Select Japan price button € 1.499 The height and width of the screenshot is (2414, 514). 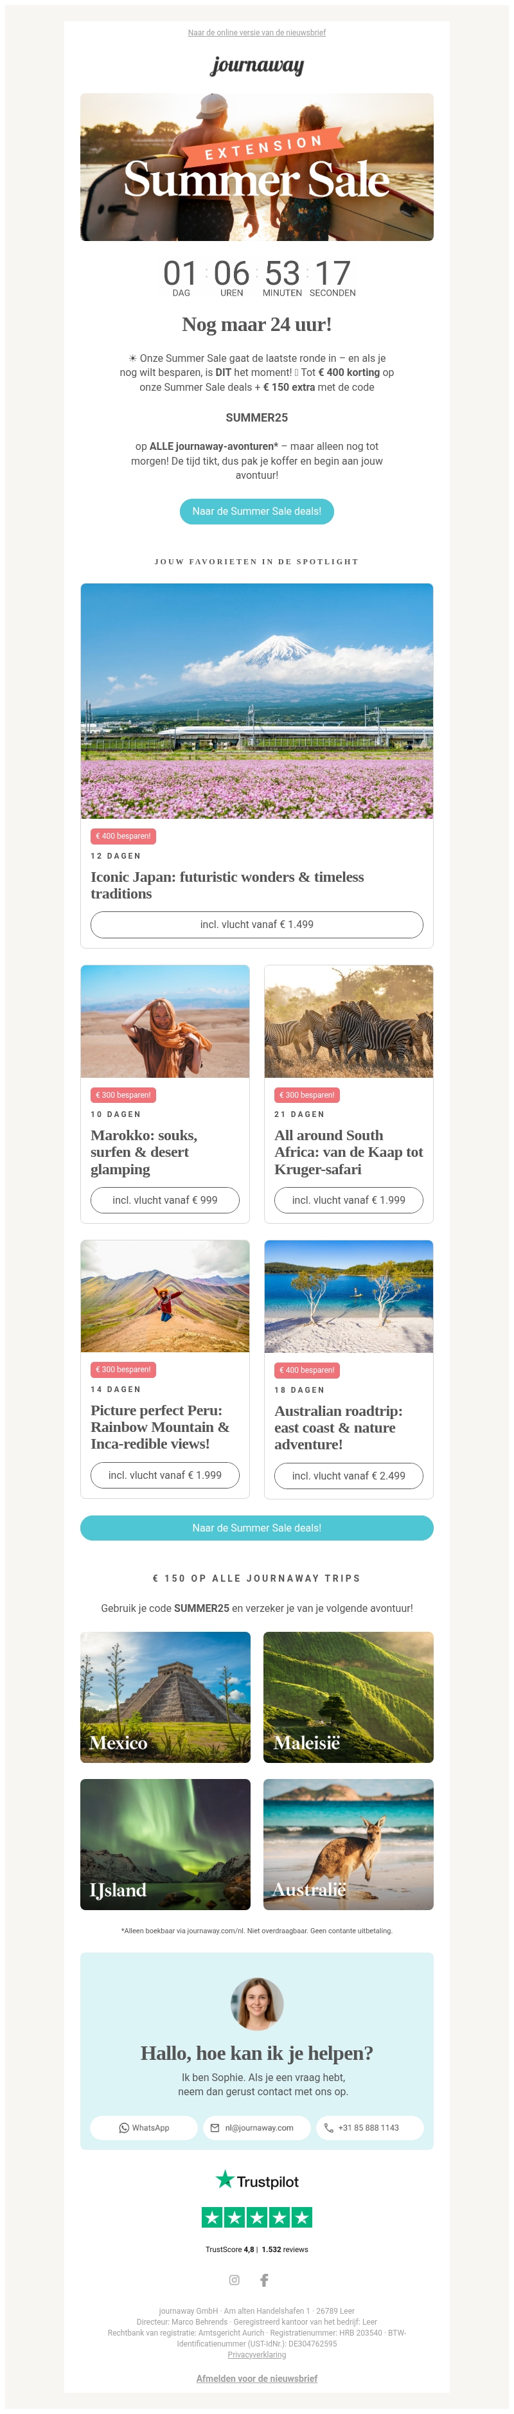click(256, 924)
